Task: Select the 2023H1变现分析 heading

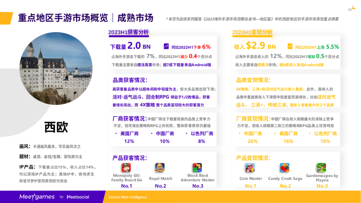Action: point(252,32)
